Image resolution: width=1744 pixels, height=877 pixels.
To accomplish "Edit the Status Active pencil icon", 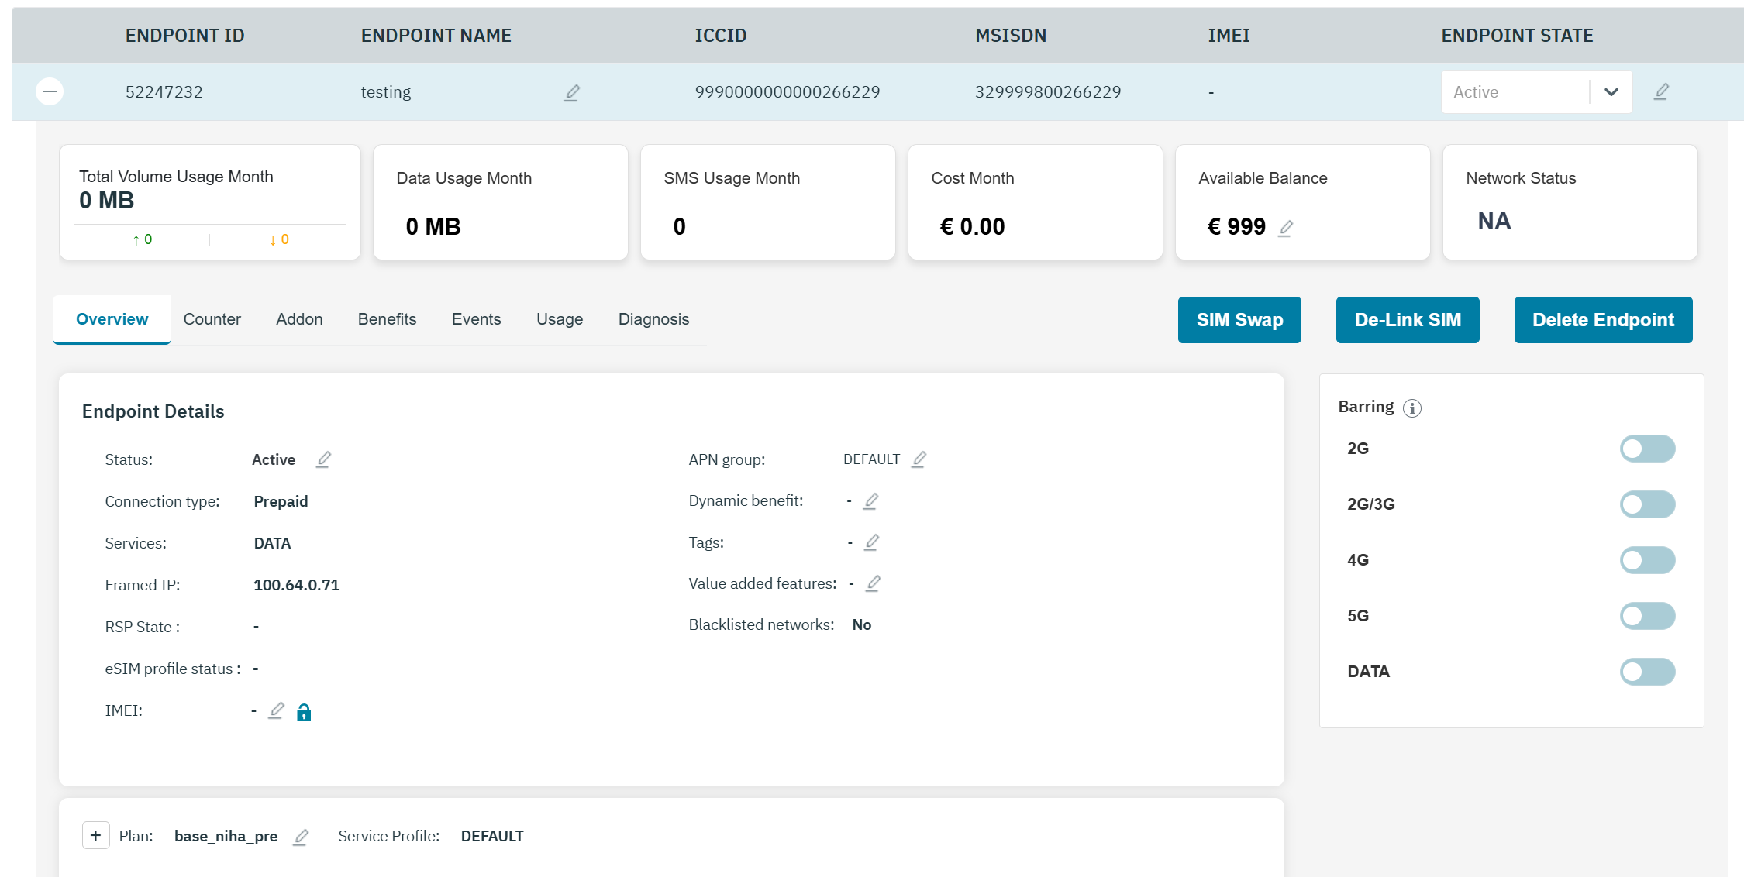I will 324,460.
